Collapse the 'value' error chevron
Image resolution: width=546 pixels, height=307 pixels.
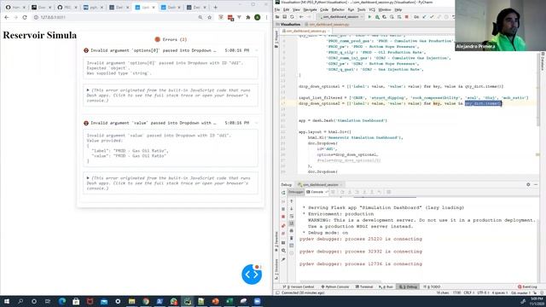point(257,123)
